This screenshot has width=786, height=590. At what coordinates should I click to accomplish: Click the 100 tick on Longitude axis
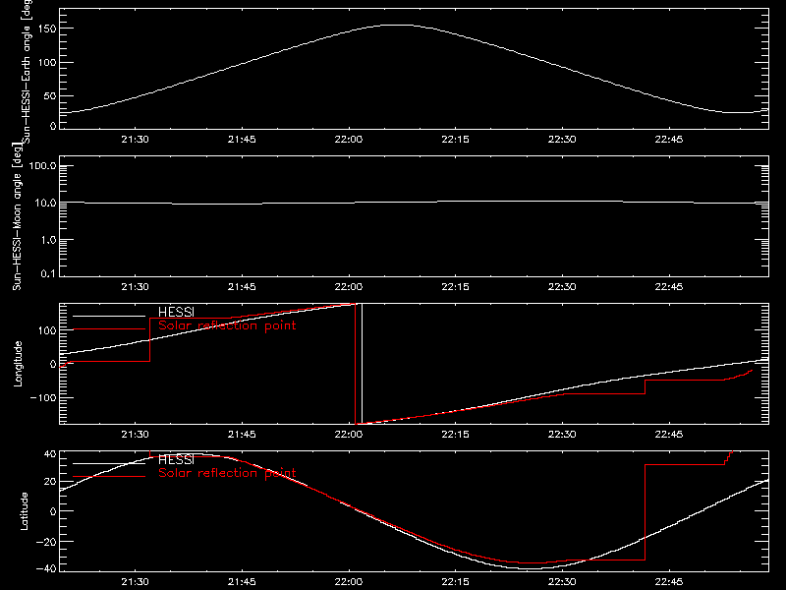tap(47, 330)
